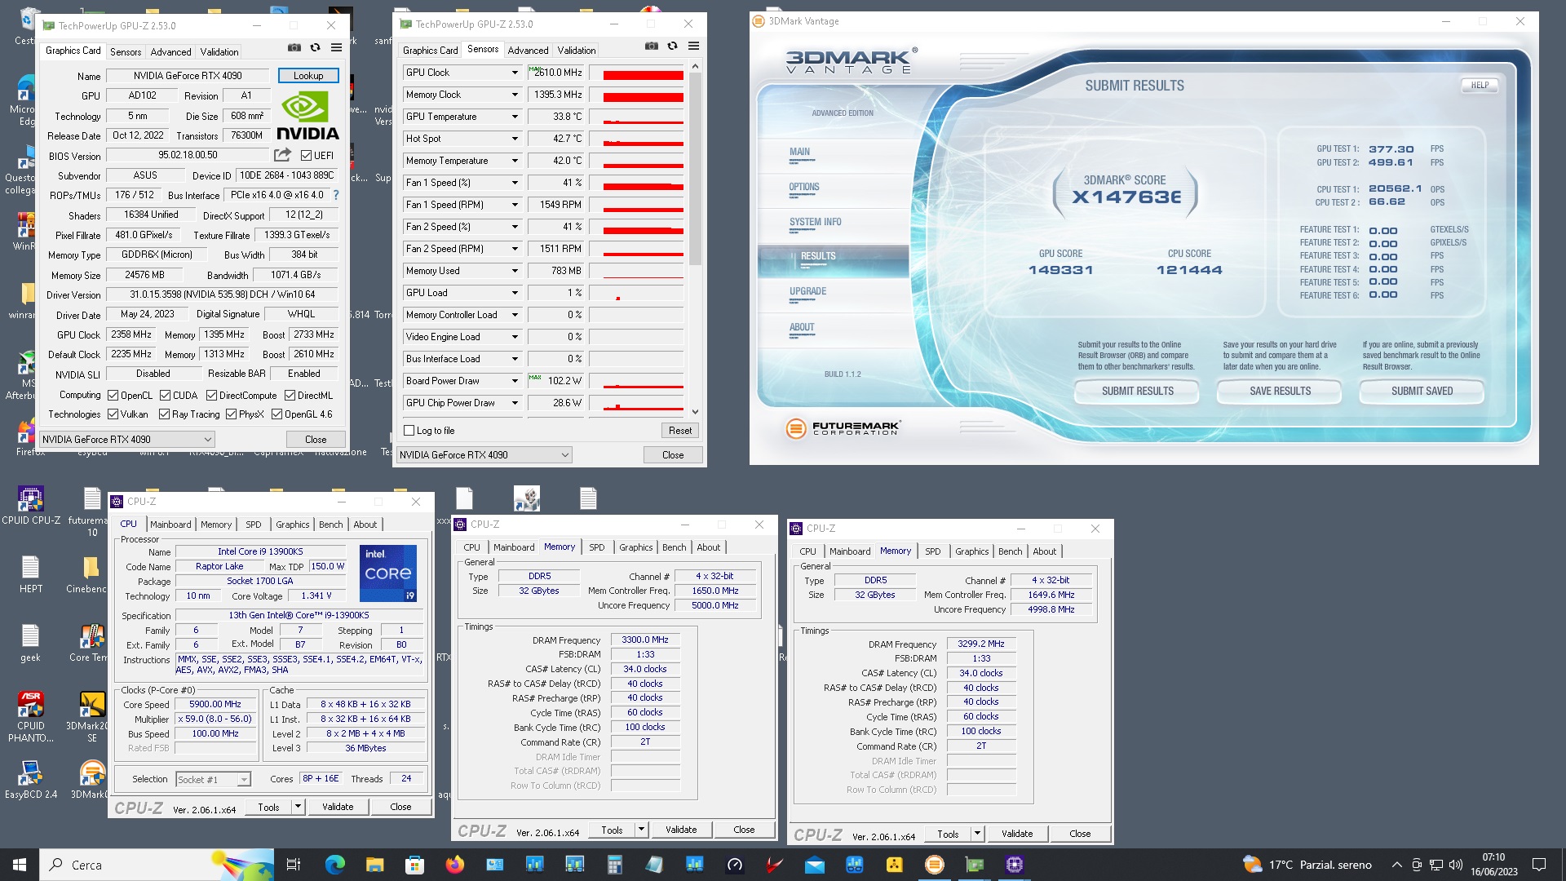Click SAVE RESULTS in 3DMark Vantage
Screen dimensions: 1566x881
[x=1280, y=392]
